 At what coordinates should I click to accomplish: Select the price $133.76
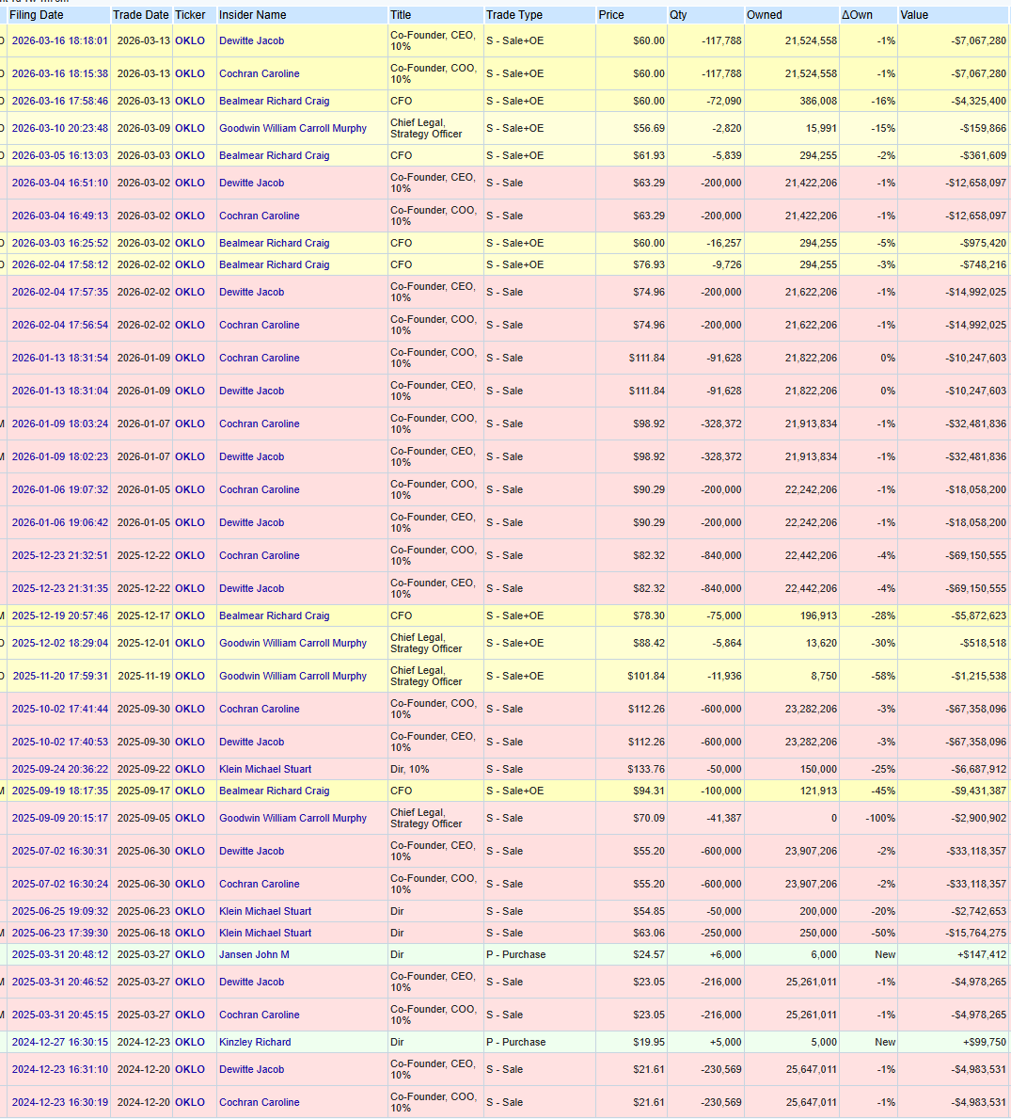tap(646, 769)
